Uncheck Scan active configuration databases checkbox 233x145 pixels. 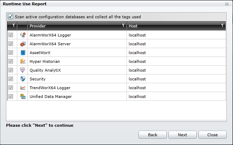(11, 17)
